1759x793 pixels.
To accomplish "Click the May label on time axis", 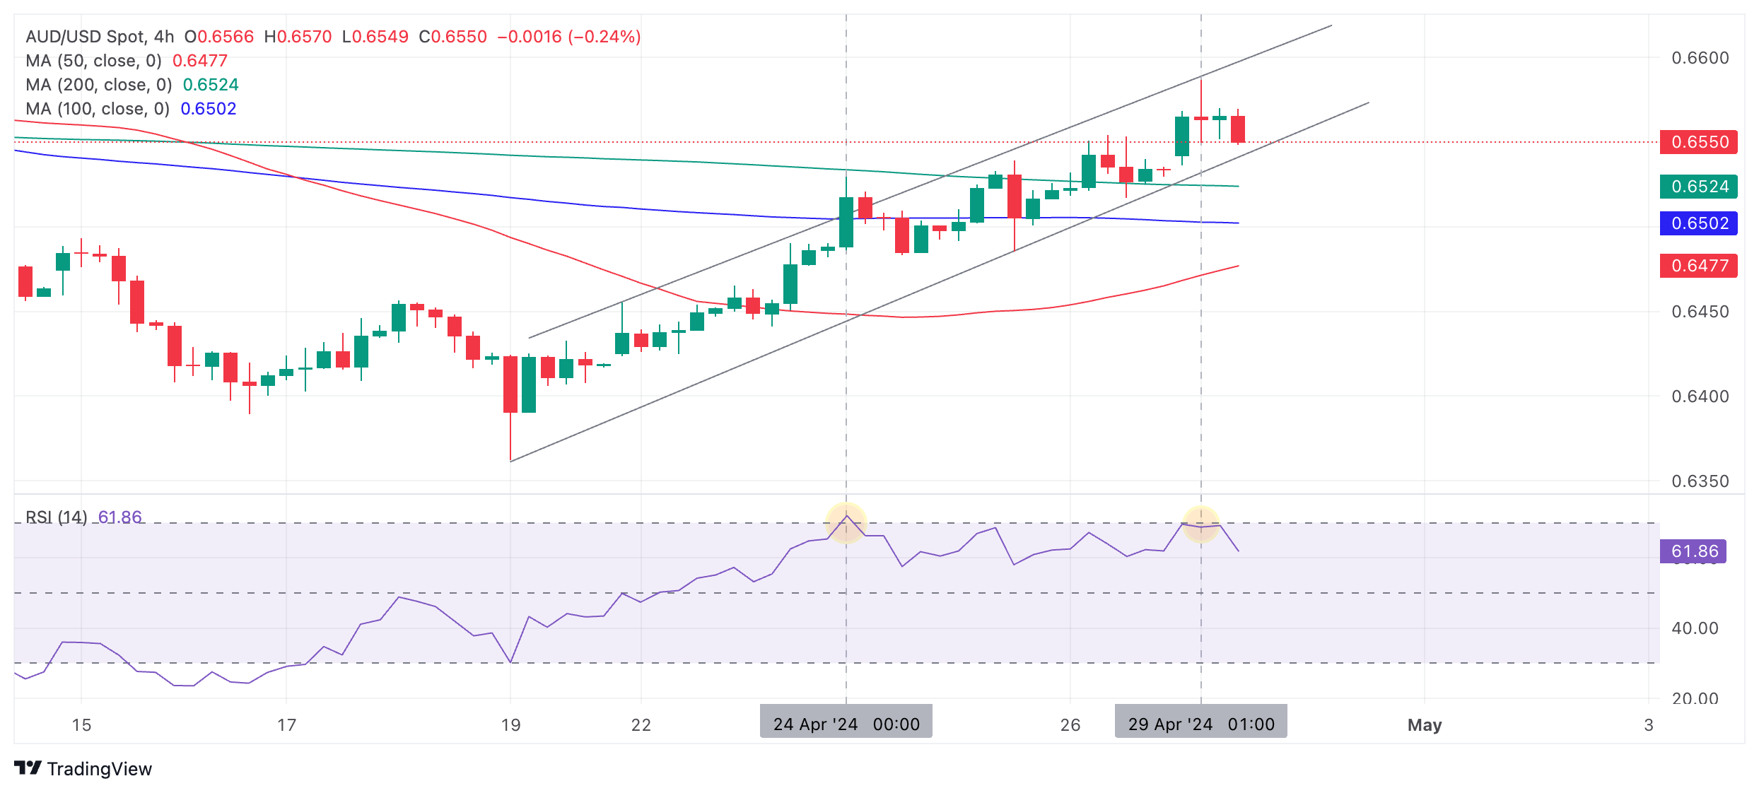I will (1424, 724).
